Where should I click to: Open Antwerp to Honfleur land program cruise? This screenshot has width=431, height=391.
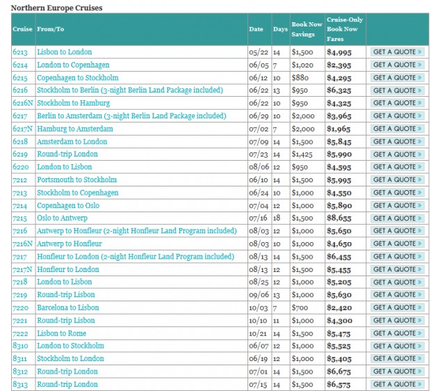tap(137, 230)
